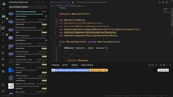Click the class name MoviesController in the code
This screenshot has width=173, height=97.
click(76, 42)
